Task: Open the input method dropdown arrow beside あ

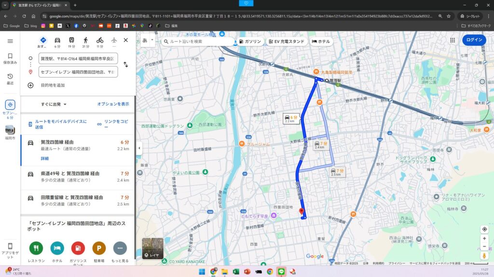Action: point(152,40)
